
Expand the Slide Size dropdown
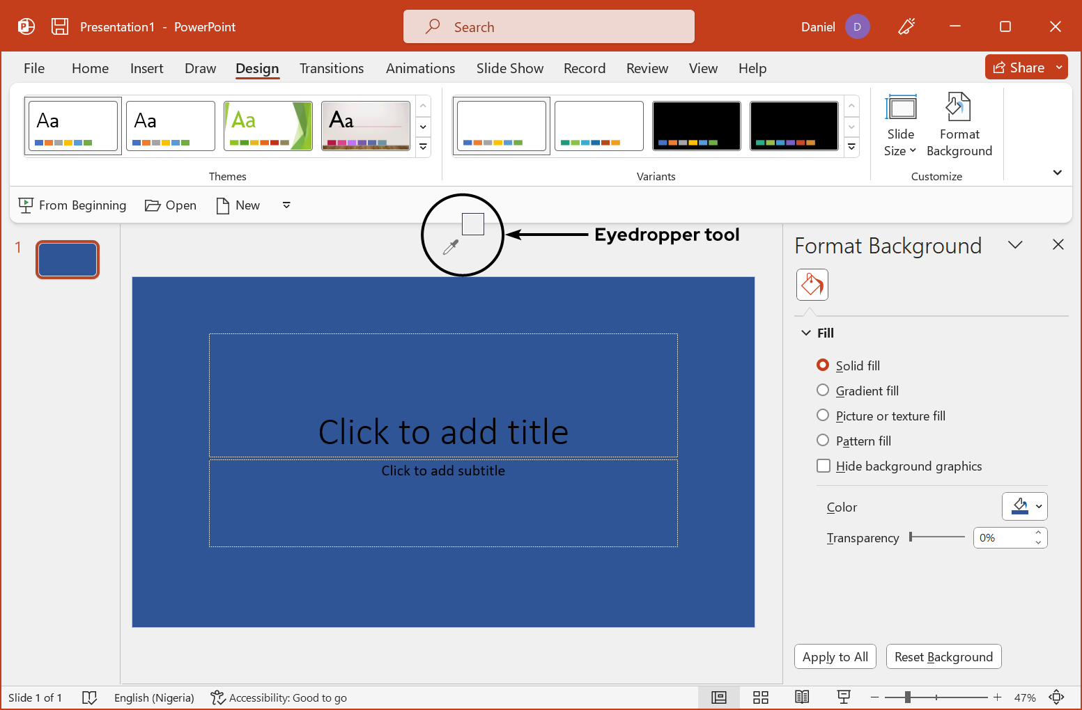[x=900, y=125]
